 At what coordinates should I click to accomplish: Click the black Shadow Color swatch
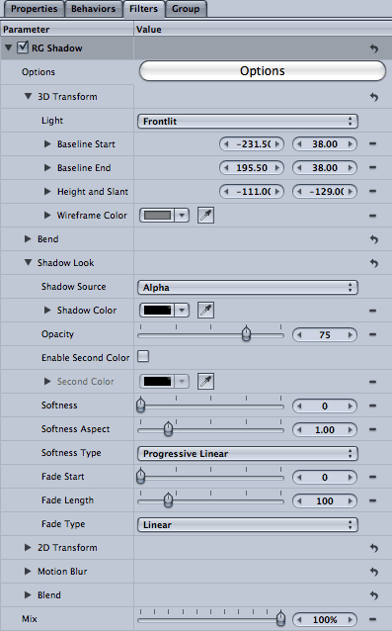pyautogui.click(x=157, y=311)
